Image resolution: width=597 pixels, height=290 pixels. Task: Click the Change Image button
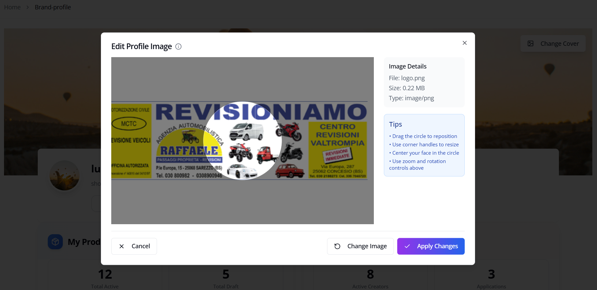pos(360,246)
